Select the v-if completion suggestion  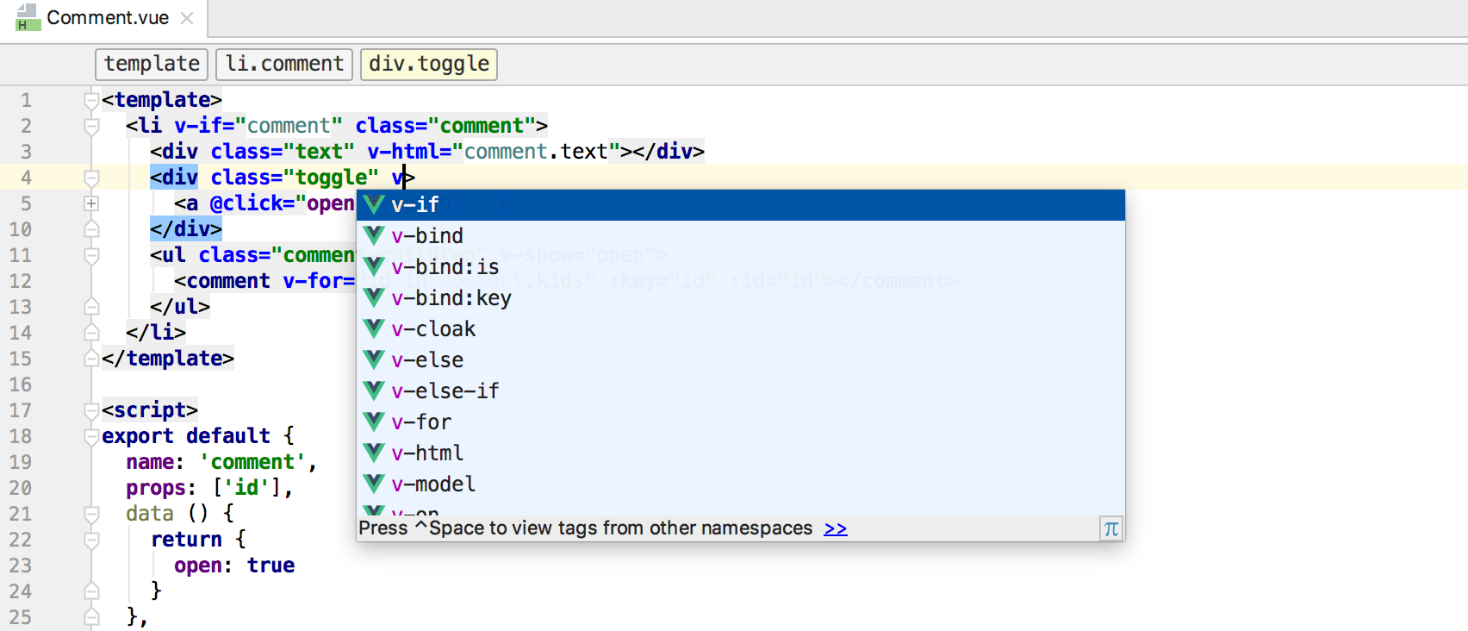[x=741, y=205]
